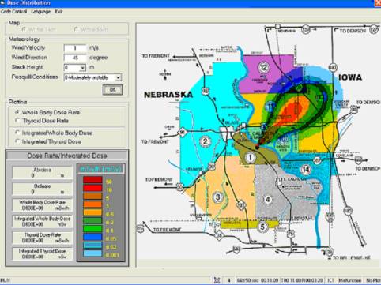Click sector 12 marker on map
Screen dimensions: 381x285
263,67
